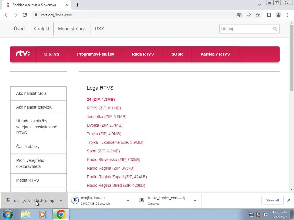Viewport: 294px width, 220px height.
Task: Go to the Úvod page
Action: tap(19, 29)
